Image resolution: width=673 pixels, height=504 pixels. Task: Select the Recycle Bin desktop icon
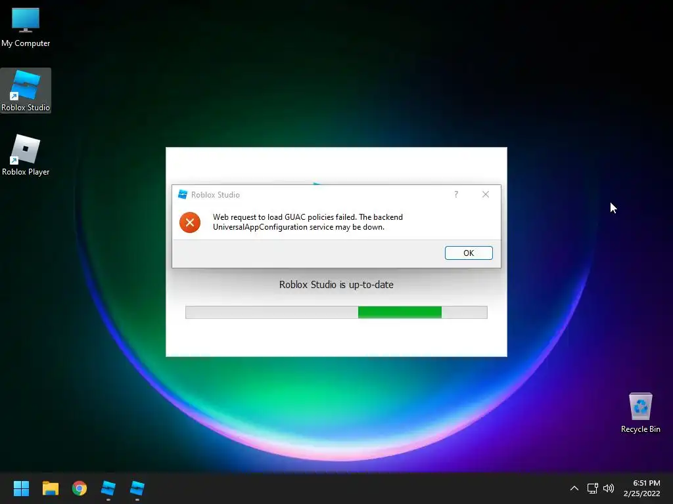(640, 412)
